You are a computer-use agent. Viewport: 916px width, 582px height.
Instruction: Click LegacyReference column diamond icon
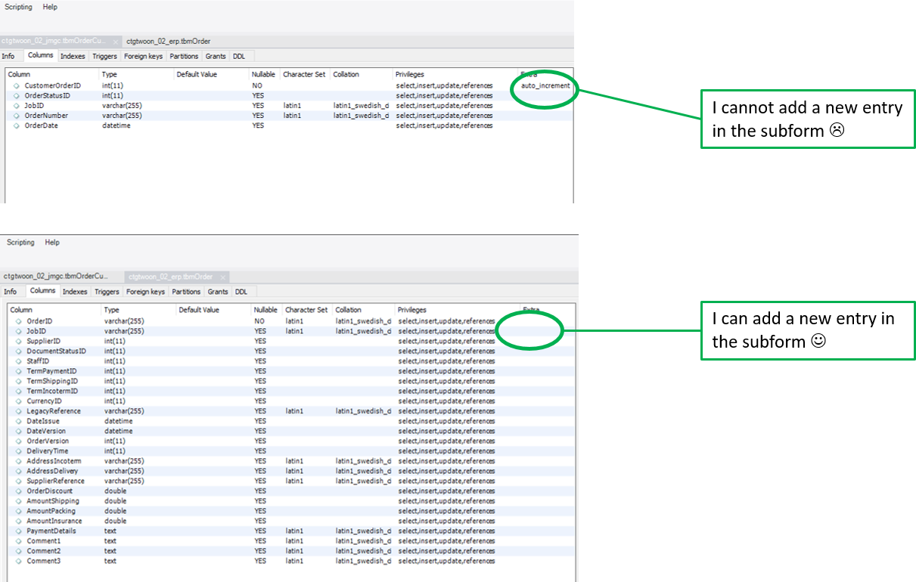pos(19,411)
